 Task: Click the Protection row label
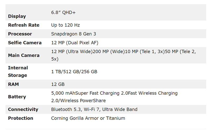tap(21, 118)
